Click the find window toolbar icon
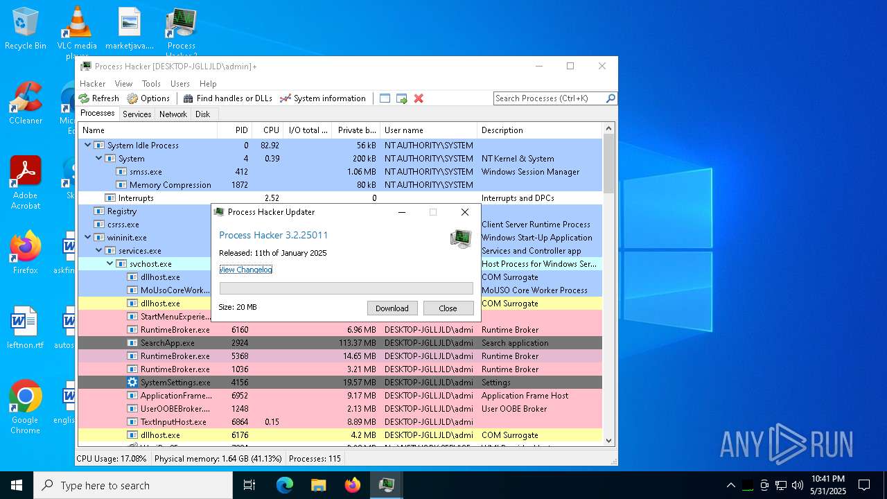The height and width of the screenshot is (499, 887). [385, 98]
